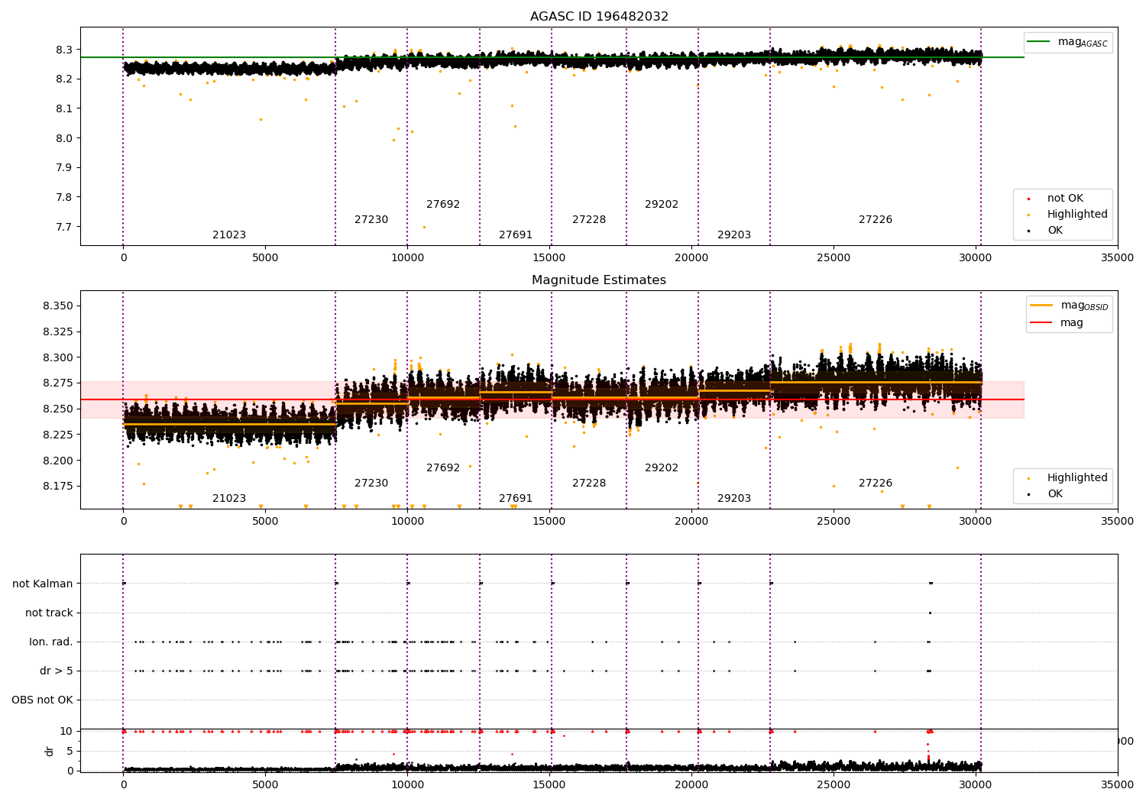Click the "Ion. rad." axis label
1146x802 pixels.
tap(51, 642)
